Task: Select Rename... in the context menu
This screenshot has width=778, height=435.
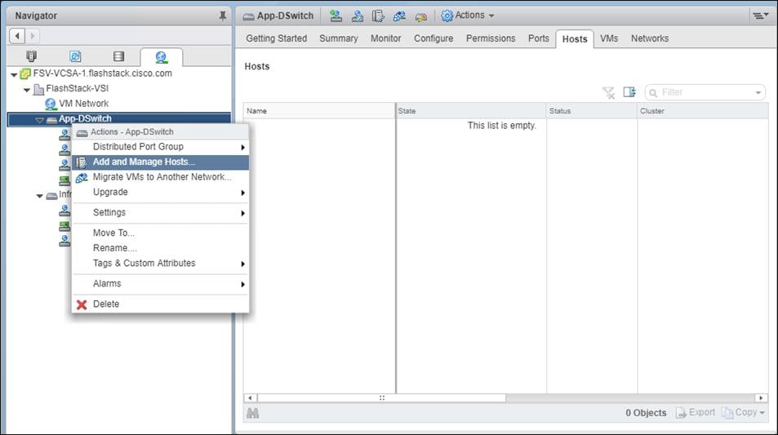Action: point(160,248)
